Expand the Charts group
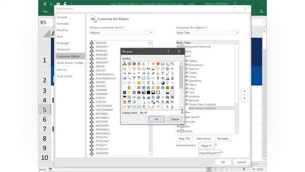The width and height of the screenshot is (305, 172). click(x=186, y=73)
